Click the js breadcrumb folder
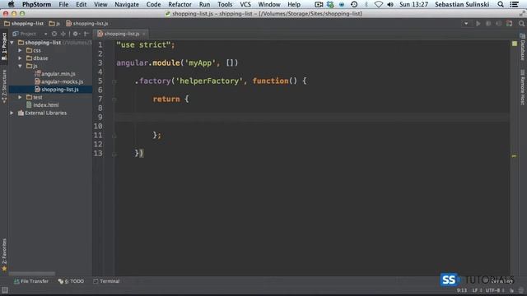Image resolution: width=527 pixels, height=296 pixels. [54, 24]
